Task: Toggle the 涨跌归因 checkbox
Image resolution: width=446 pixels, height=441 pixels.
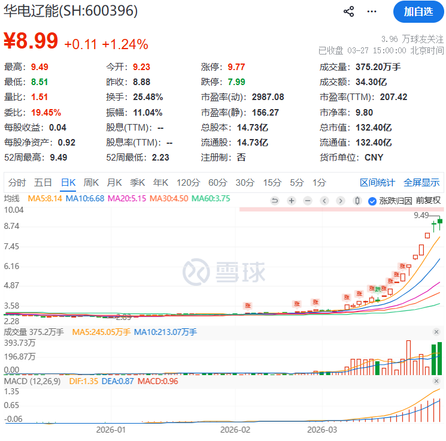Action: tap(372, 201)
